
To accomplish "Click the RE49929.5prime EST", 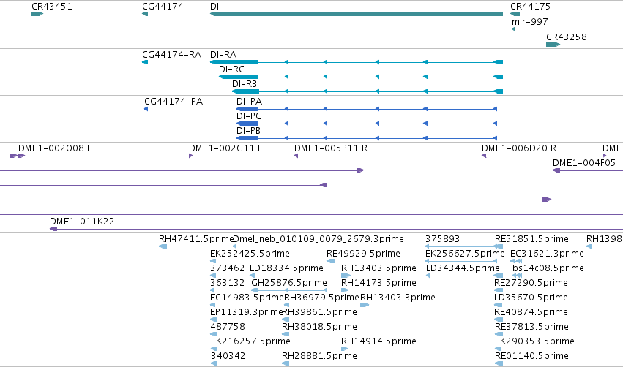I will coord(330,261).
